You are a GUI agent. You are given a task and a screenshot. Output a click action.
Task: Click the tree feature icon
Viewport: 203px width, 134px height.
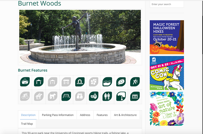121,96
